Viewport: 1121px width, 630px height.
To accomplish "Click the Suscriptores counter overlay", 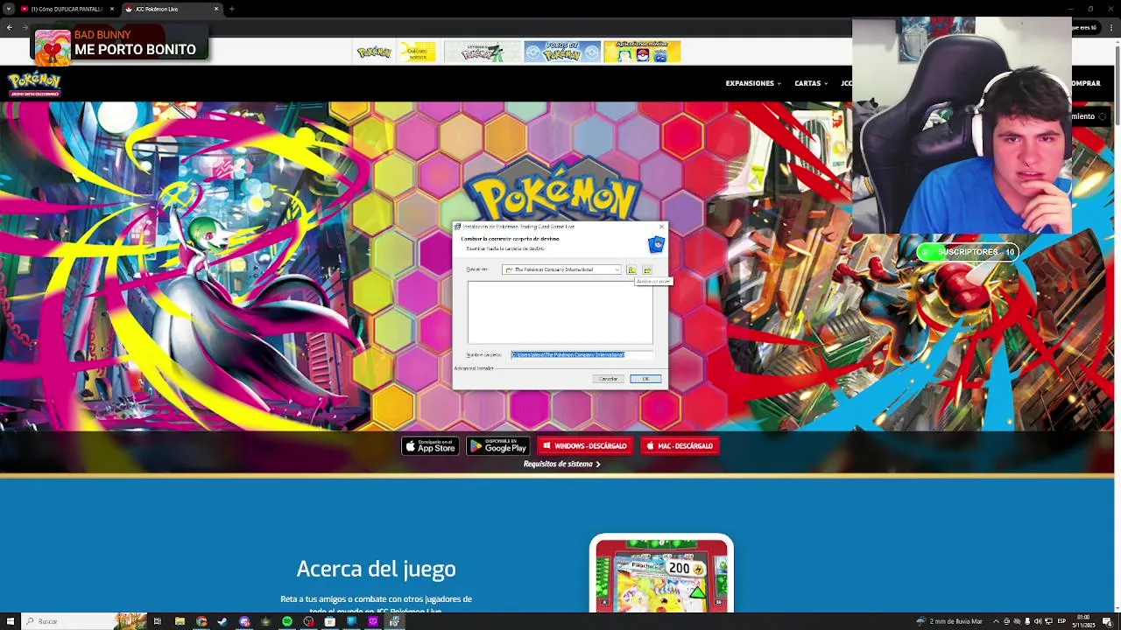I will point(968,252).
